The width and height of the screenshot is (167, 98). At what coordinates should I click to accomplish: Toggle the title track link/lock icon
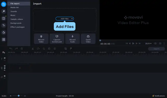tap(5, 60)
